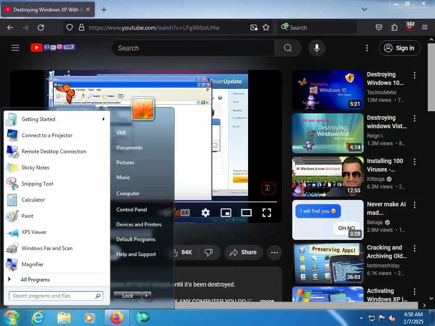Expand the list all tabs dropdown

[x=364, y=9]
